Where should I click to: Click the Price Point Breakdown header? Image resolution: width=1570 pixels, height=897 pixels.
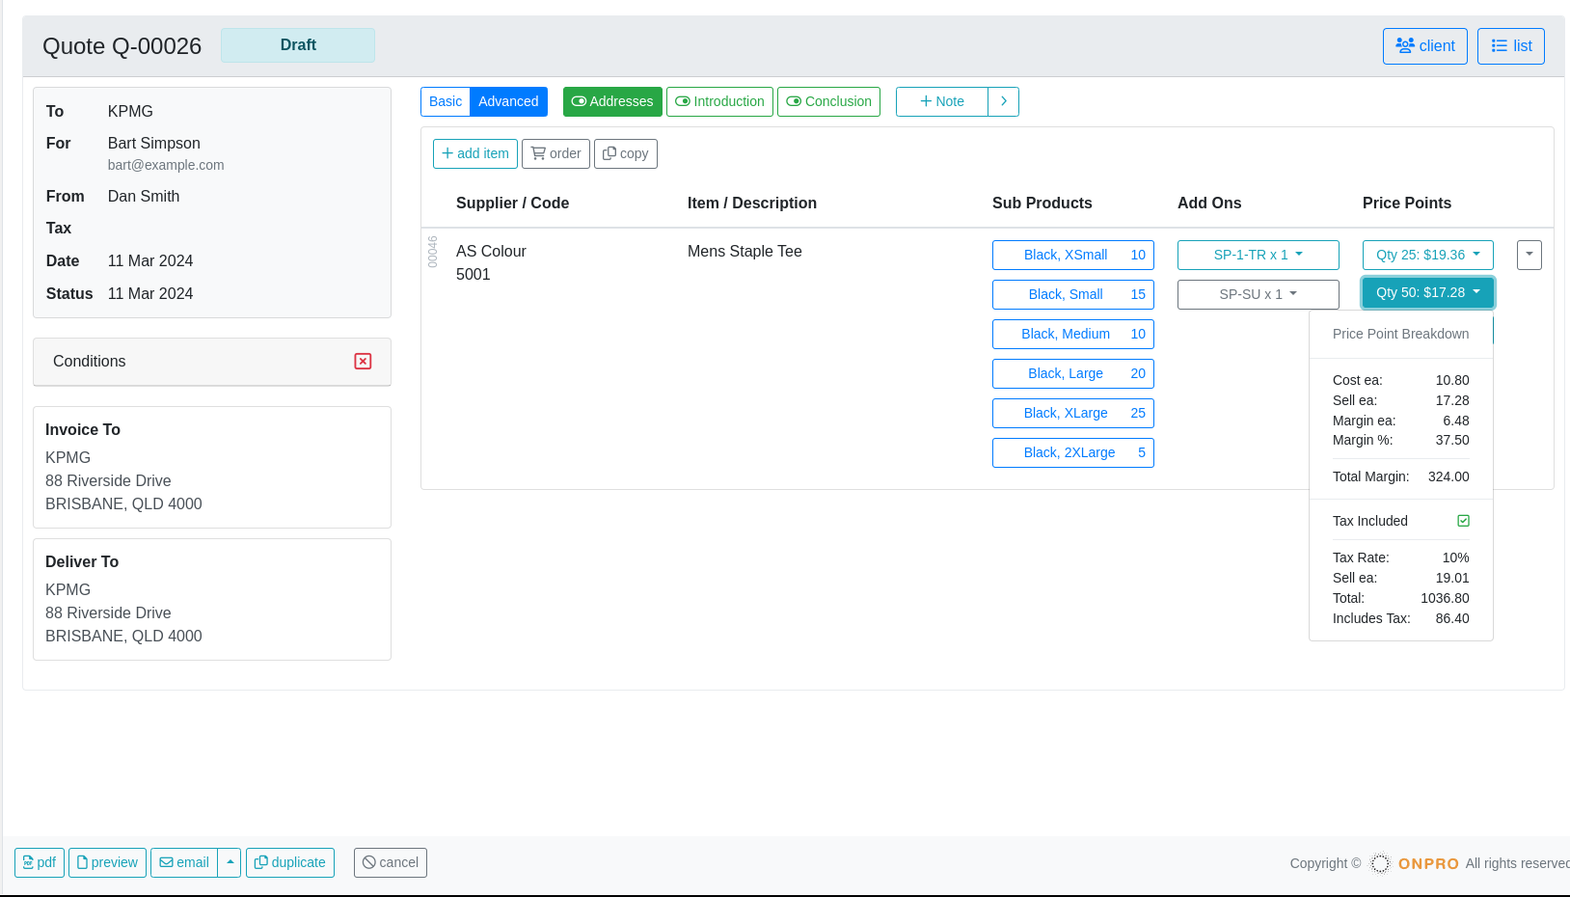(1401, 334)
